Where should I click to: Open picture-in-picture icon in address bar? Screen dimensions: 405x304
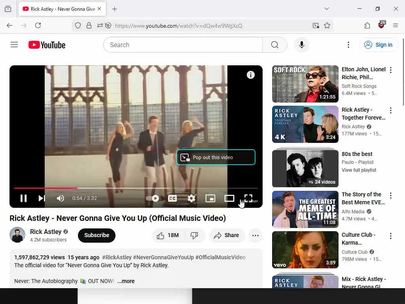point(316,25)
